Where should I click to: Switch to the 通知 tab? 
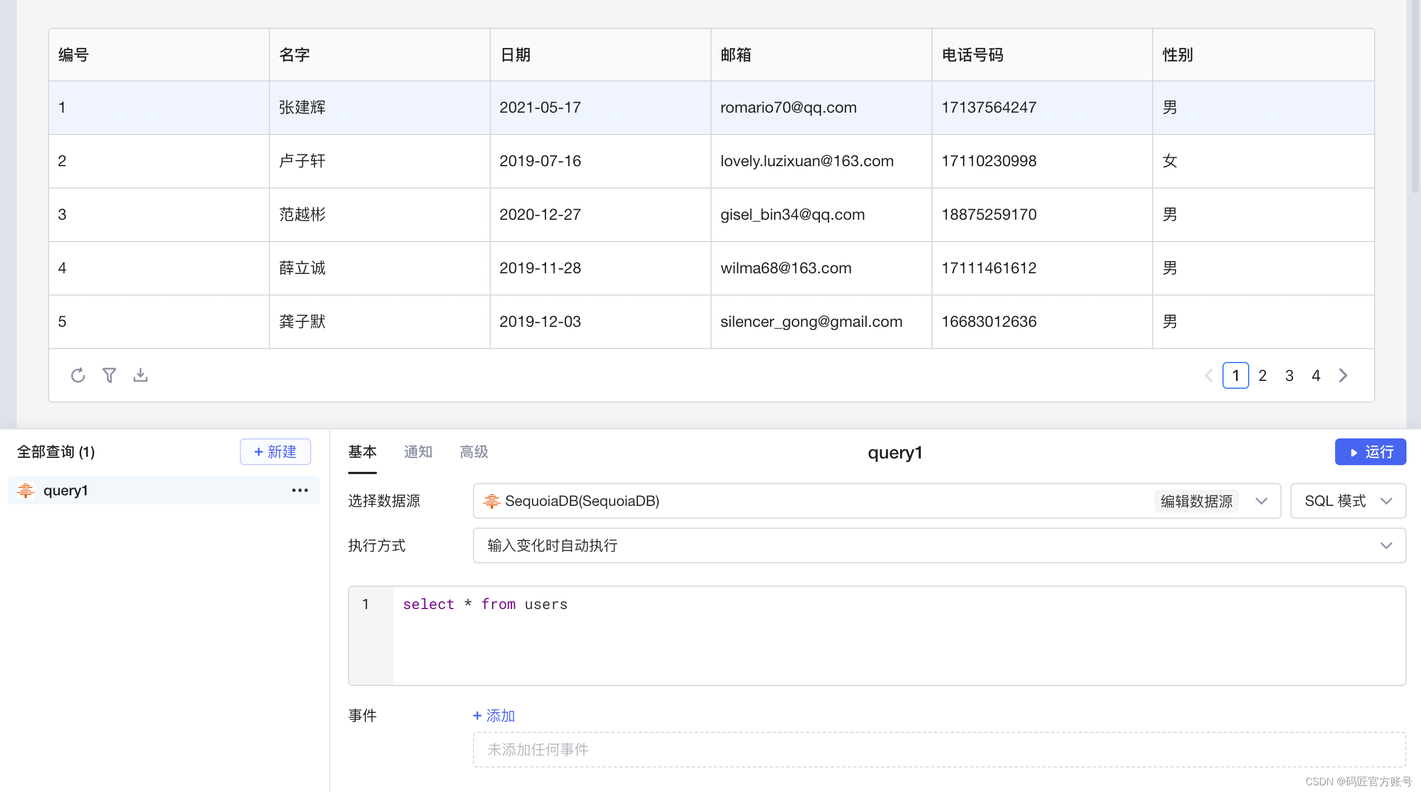click(418, 452)
